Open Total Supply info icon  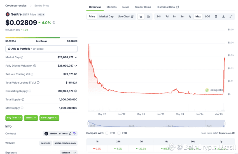[23, 99]
